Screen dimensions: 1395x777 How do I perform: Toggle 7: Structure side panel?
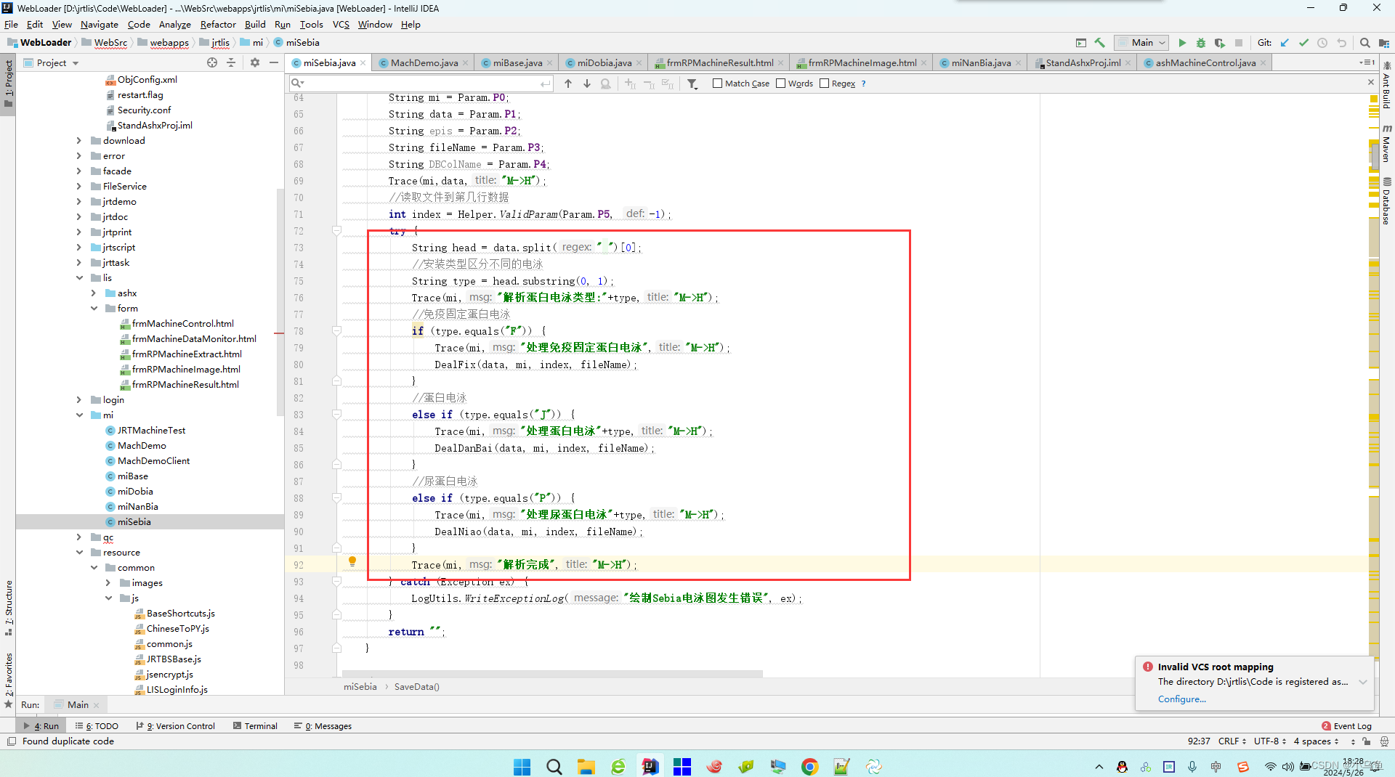[x=9, y=609]
